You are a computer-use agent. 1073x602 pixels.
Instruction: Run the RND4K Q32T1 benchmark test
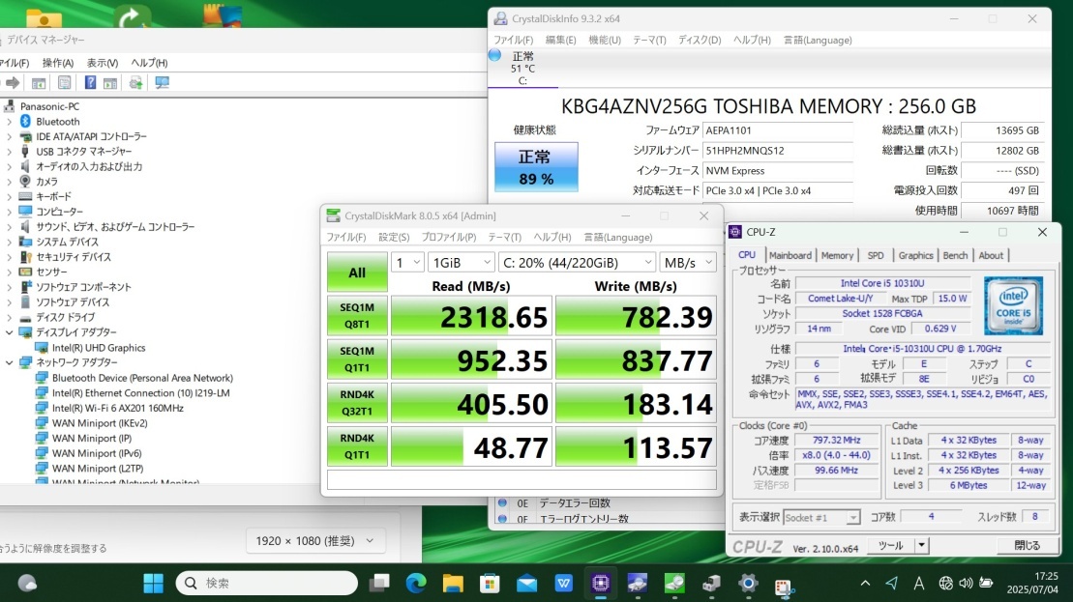357,403
